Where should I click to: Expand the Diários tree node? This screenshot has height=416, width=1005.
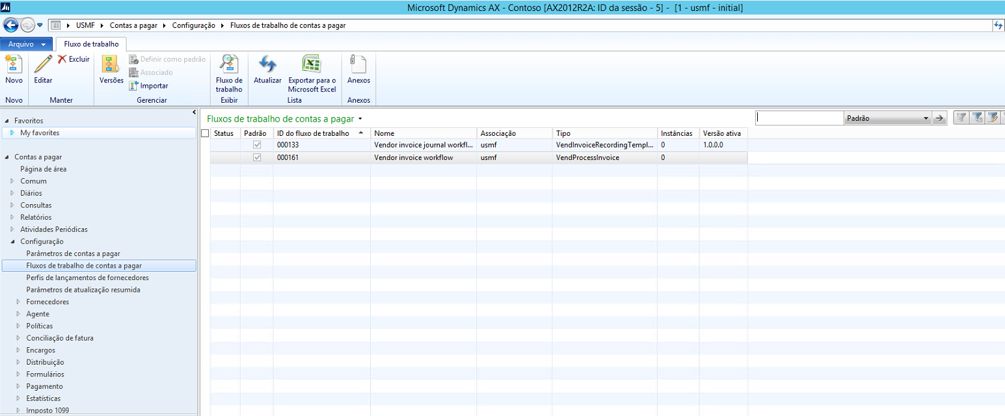point(12,193)
